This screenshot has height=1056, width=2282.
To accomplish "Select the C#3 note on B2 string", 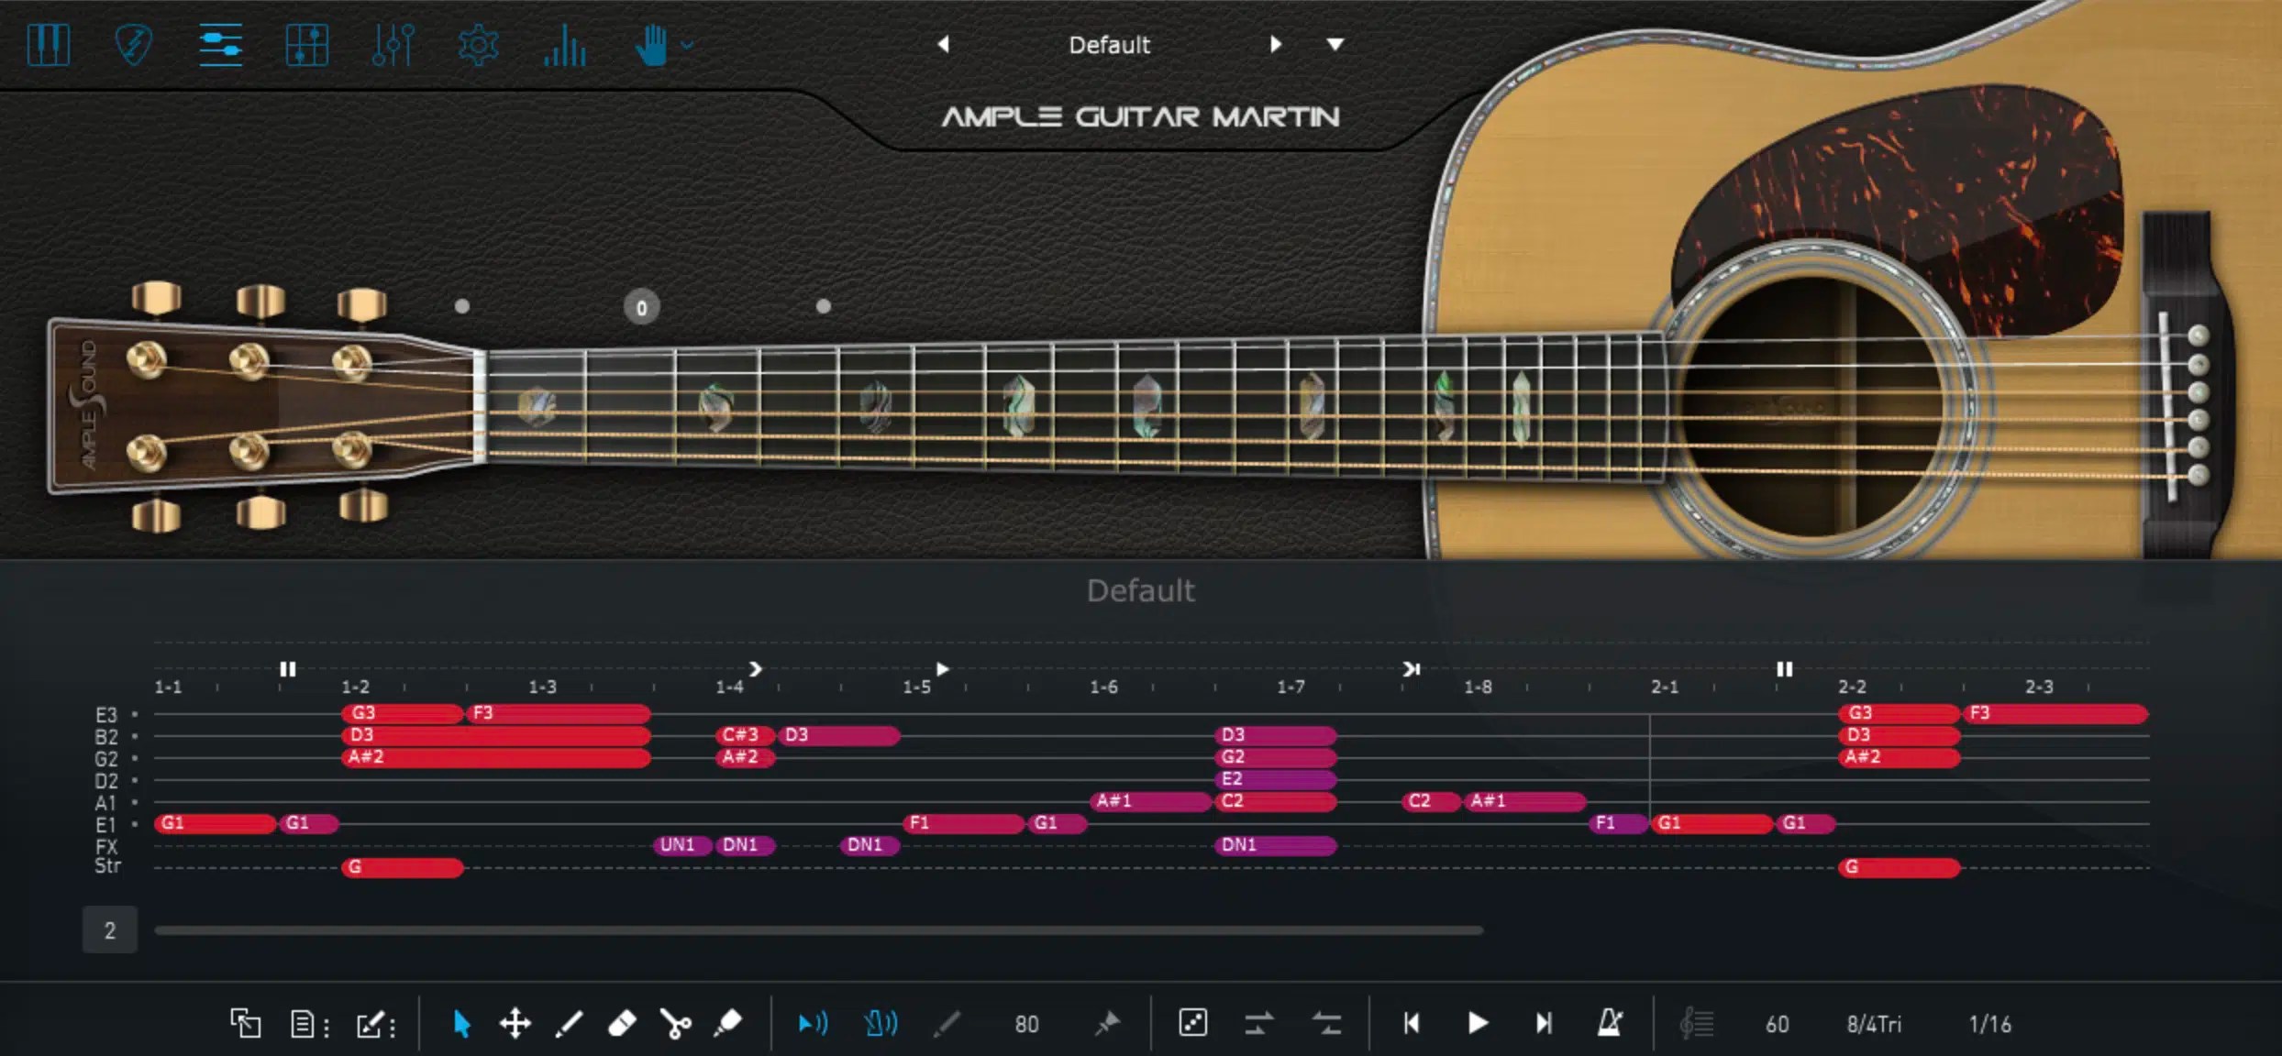I will (745, 735).
